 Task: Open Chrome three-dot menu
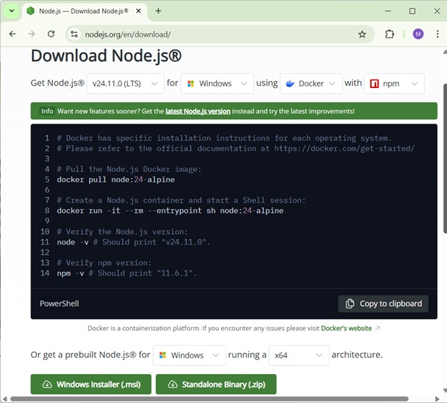437,34
